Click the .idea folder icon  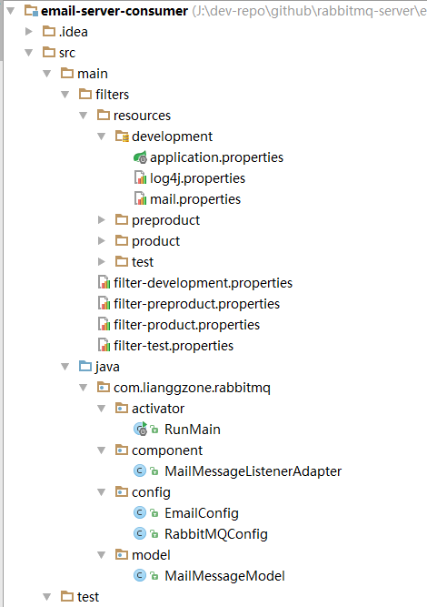click(49, 31)
